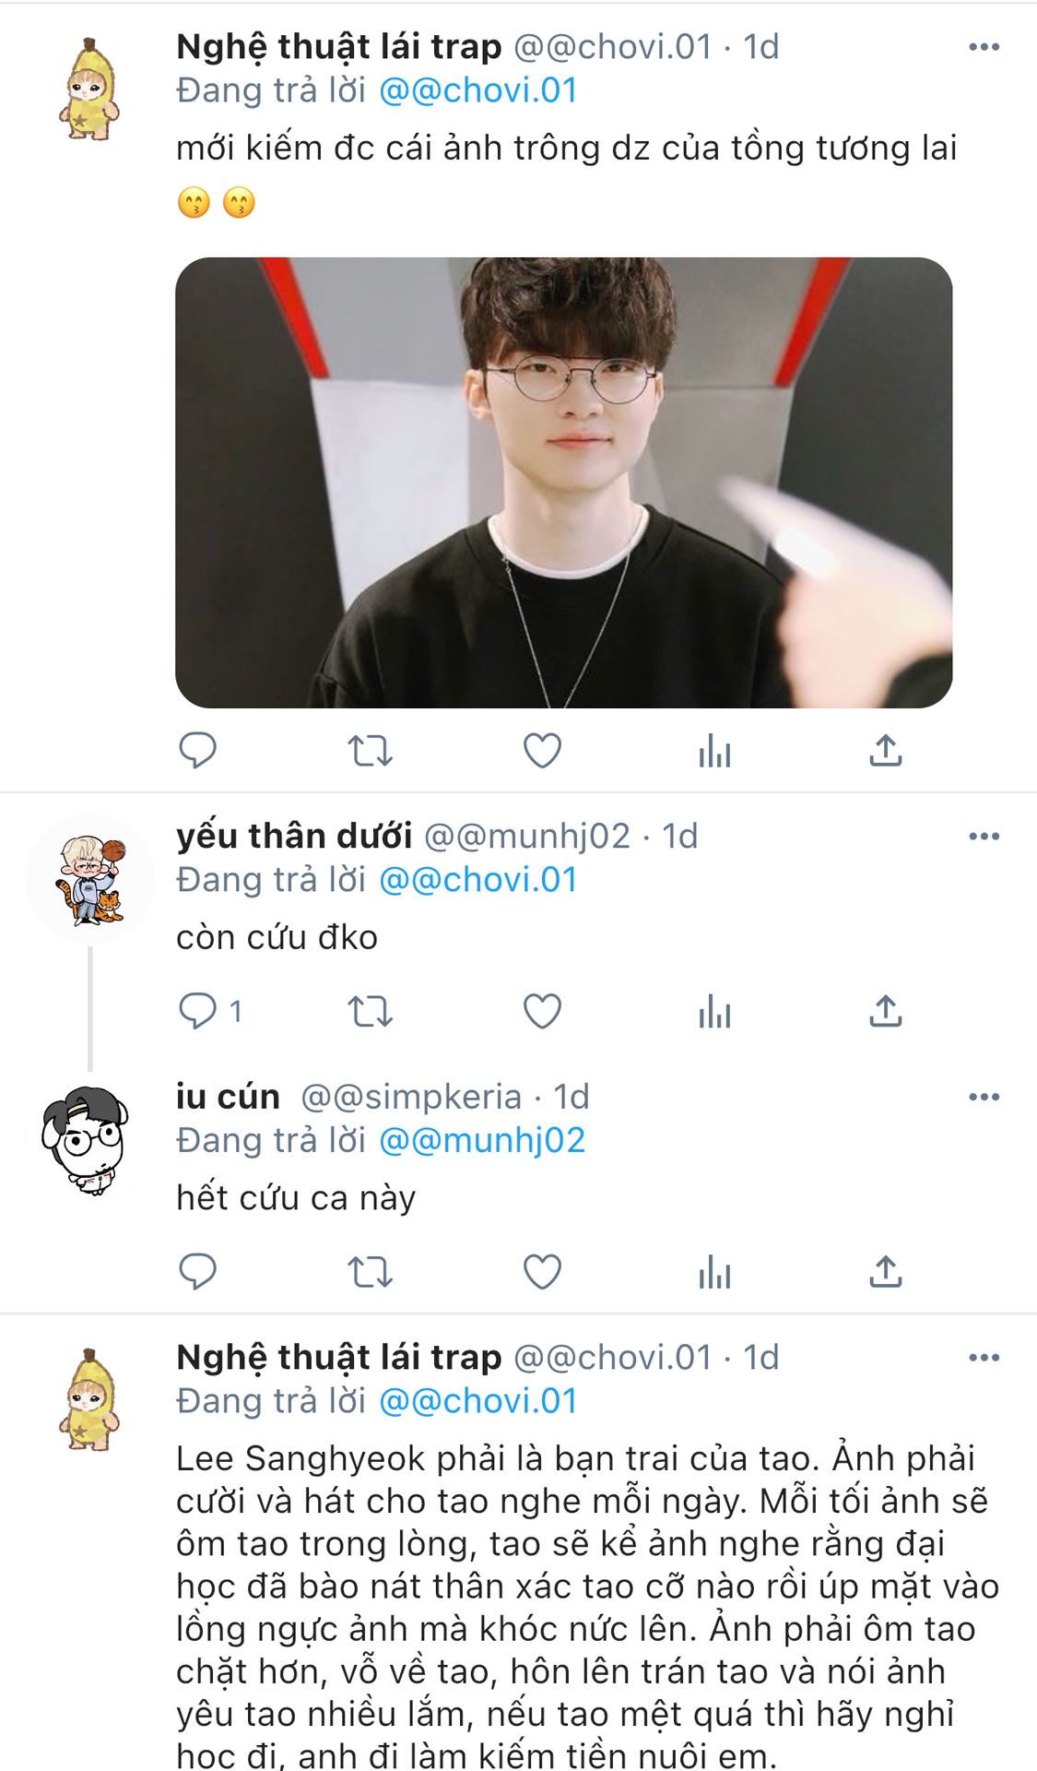The width and height of the screenshot is (1037, 1771).
Task: Reply to the tweet with the photo
Action: (x=197, y=751)
